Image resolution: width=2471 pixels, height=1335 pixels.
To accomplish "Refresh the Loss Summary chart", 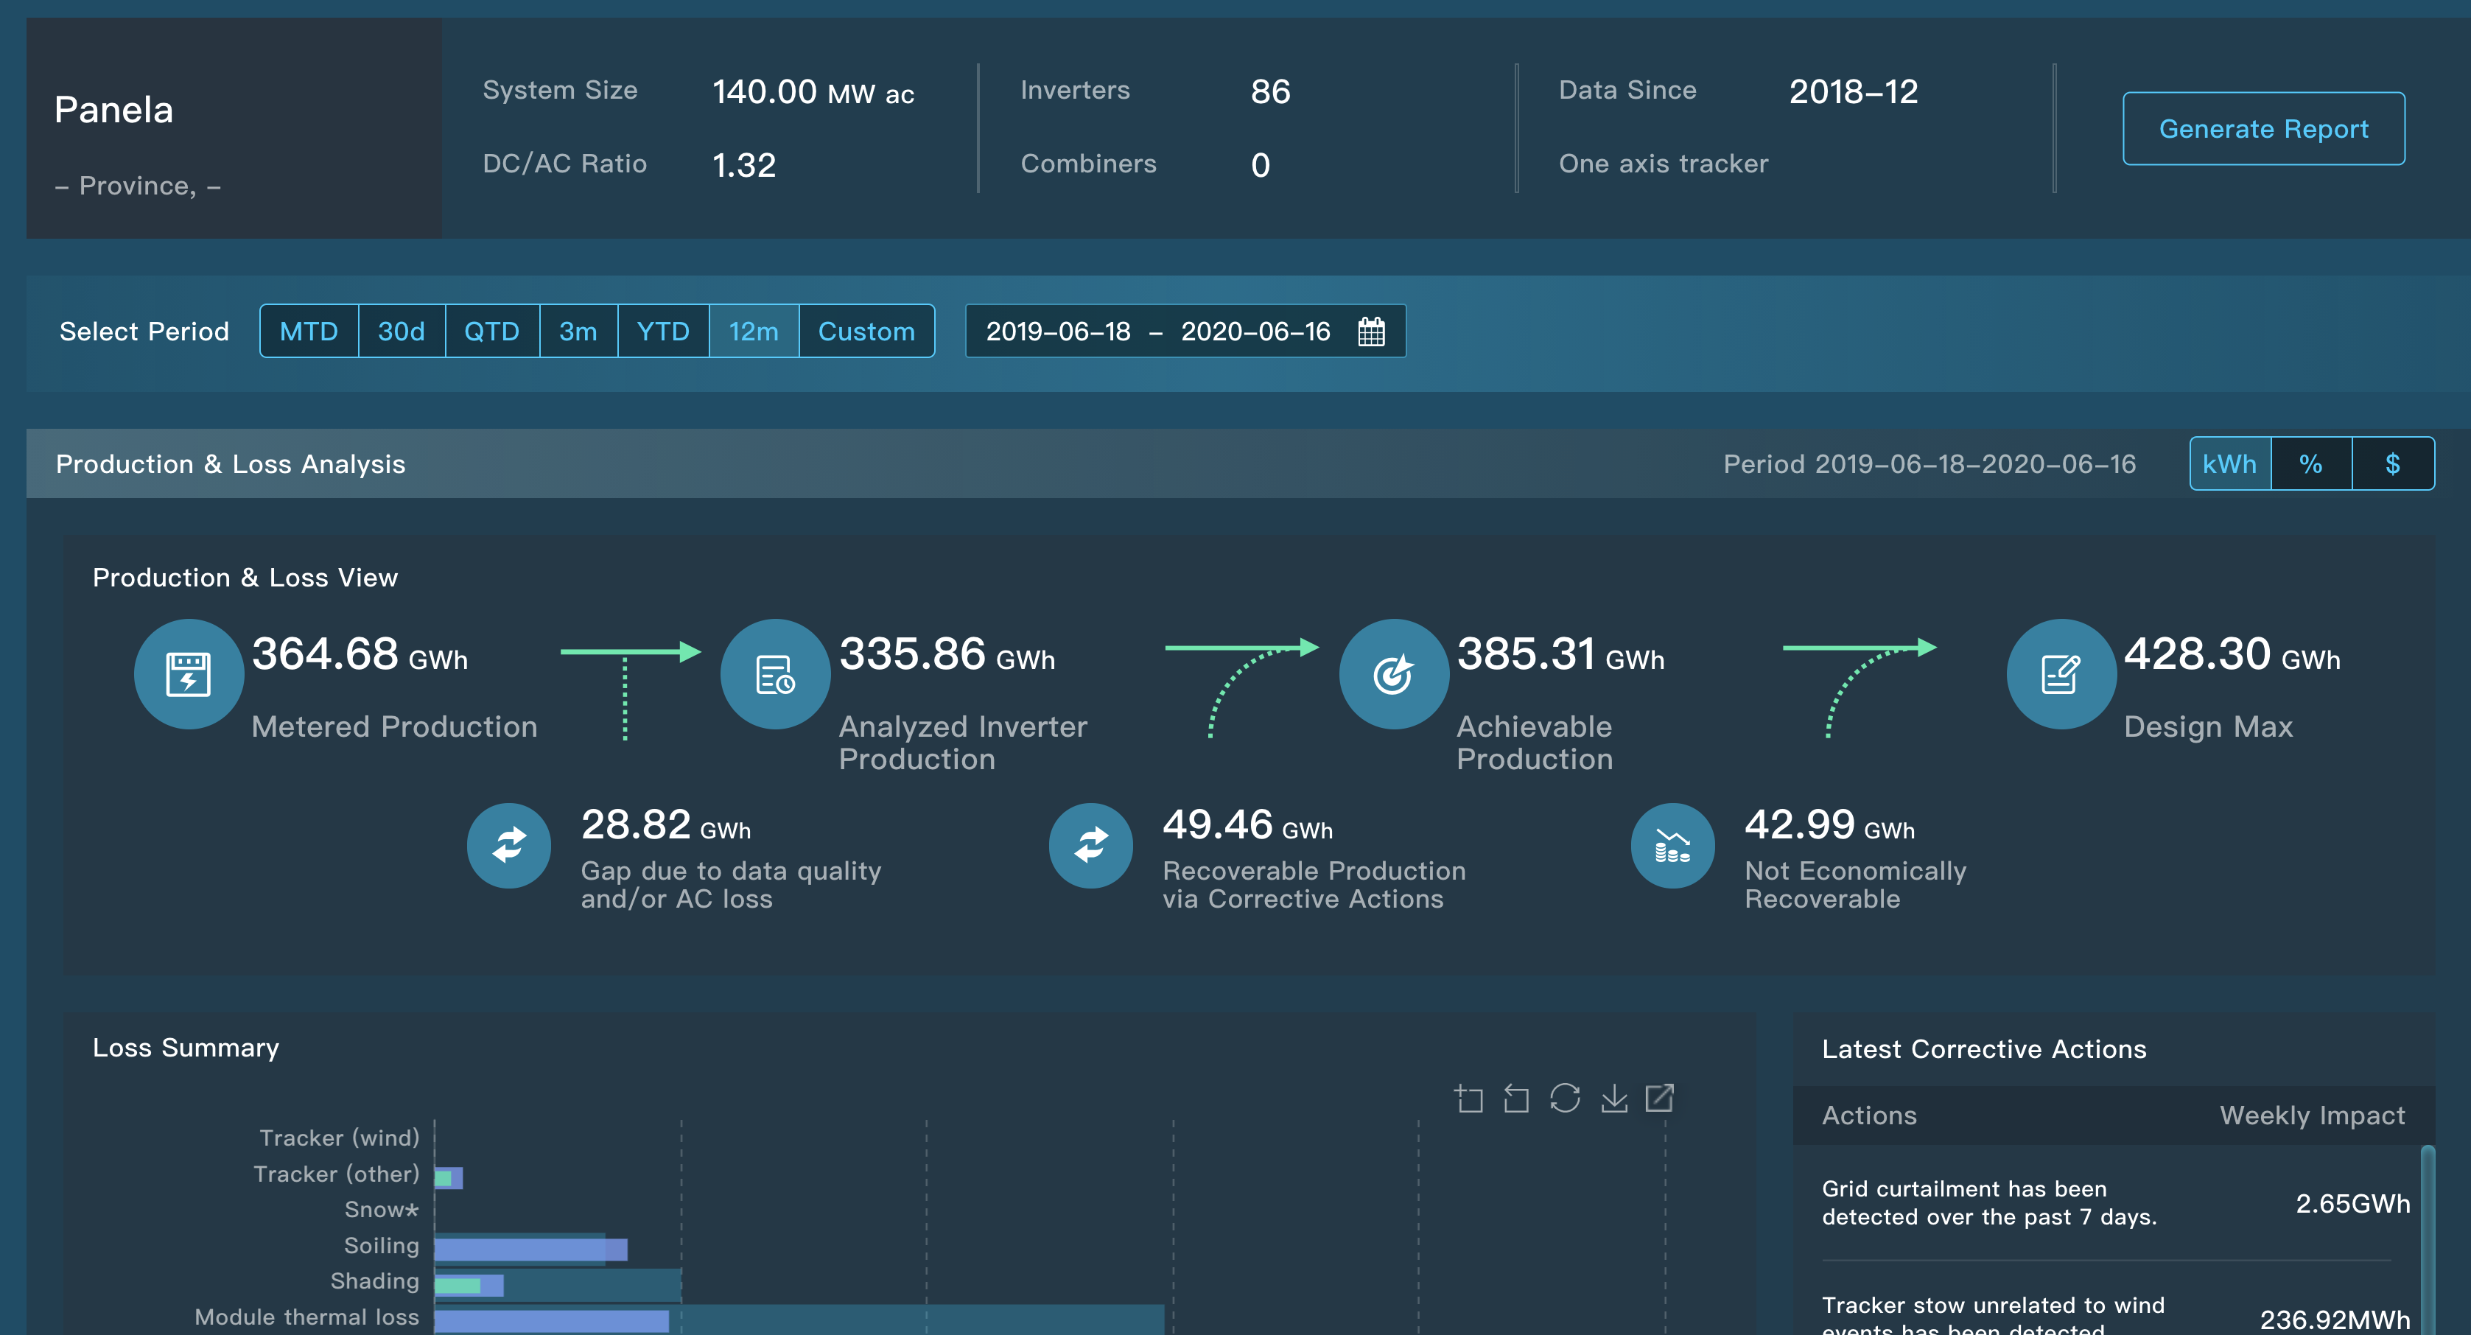I will (1565, 1098).
